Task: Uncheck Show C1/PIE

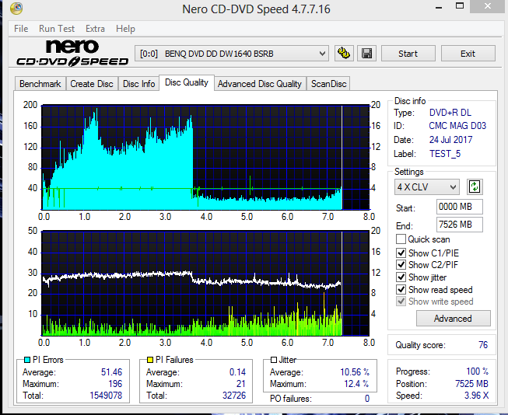Action: click(x=401, y=253)
